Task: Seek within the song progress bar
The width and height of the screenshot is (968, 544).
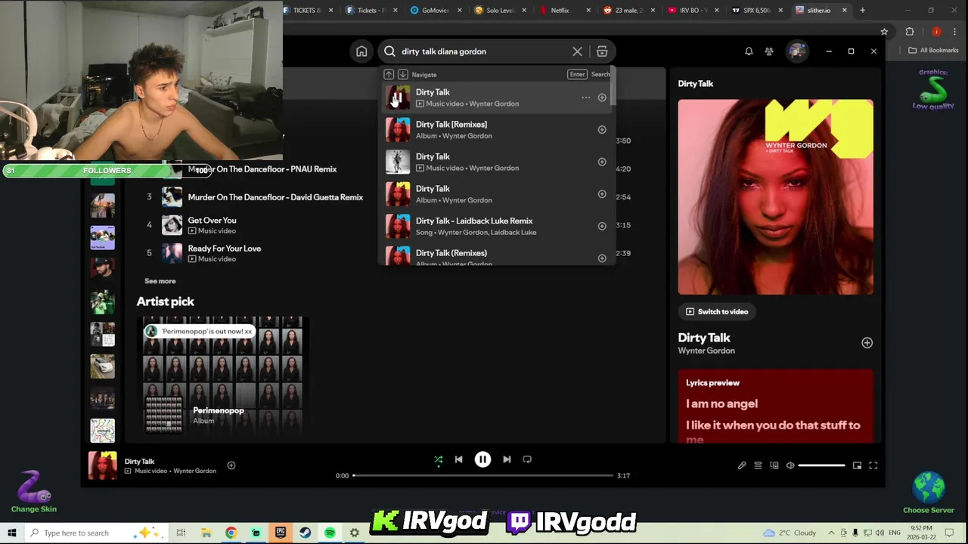Action: coord(482,475)
